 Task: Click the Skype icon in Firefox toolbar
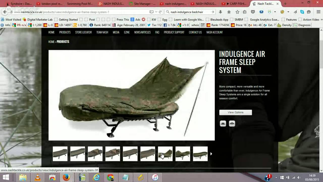click(302, 12)
